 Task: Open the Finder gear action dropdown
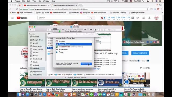tap(96, 30)
